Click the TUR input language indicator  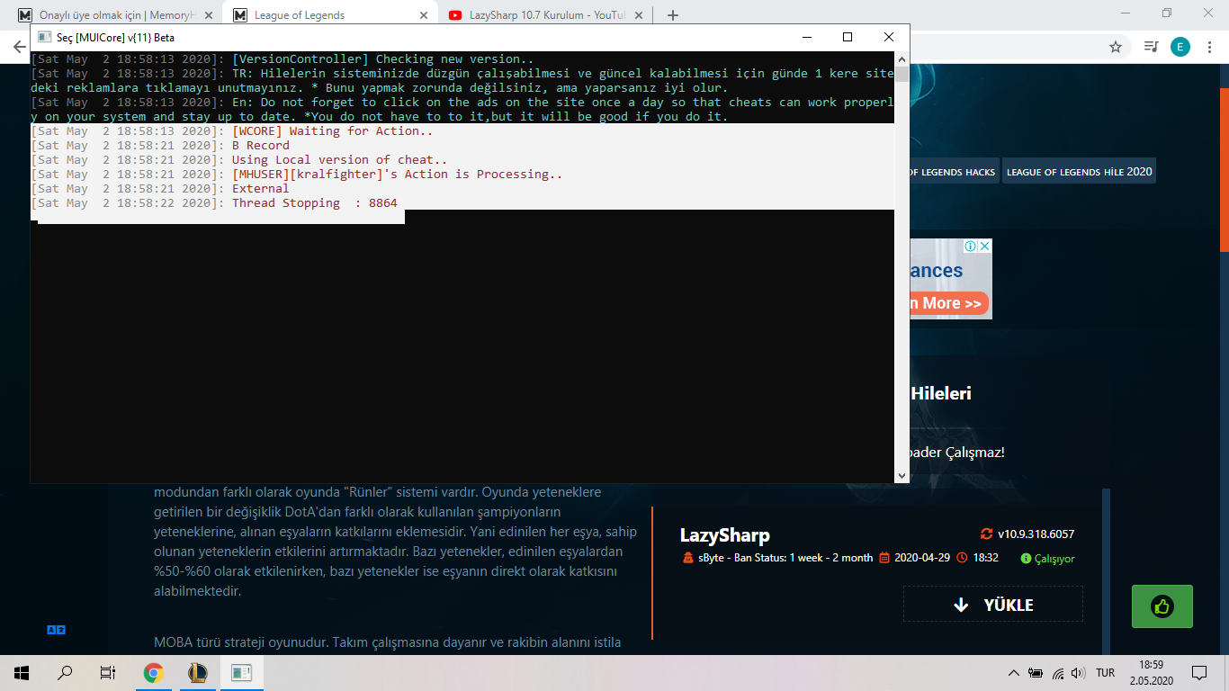click(x=1106, y=673)
